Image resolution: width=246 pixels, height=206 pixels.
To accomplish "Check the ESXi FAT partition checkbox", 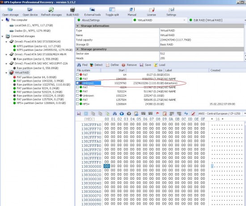I will [x=77, y=74].
